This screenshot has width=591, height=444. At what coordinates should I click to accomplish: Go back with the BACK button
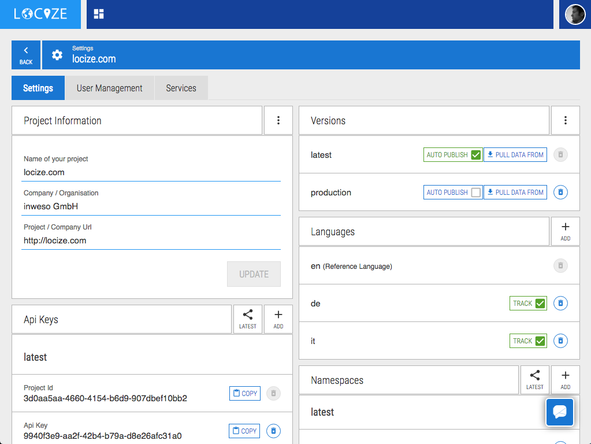[x=26, y=55]
